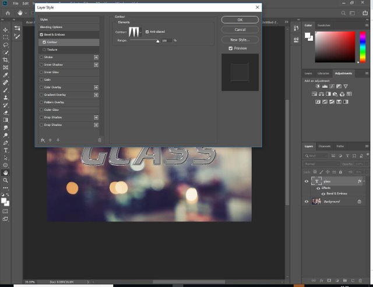The height and width of the screenshot is (287, 373).
Task: Select the Pen tool
Action: [5, 143]
